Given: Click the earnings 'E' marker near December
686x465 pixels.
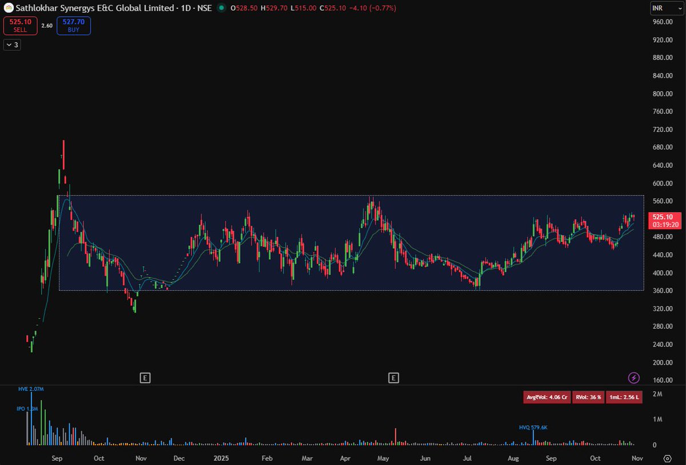Looking at the screenshot, I should (x=146, y=377).
